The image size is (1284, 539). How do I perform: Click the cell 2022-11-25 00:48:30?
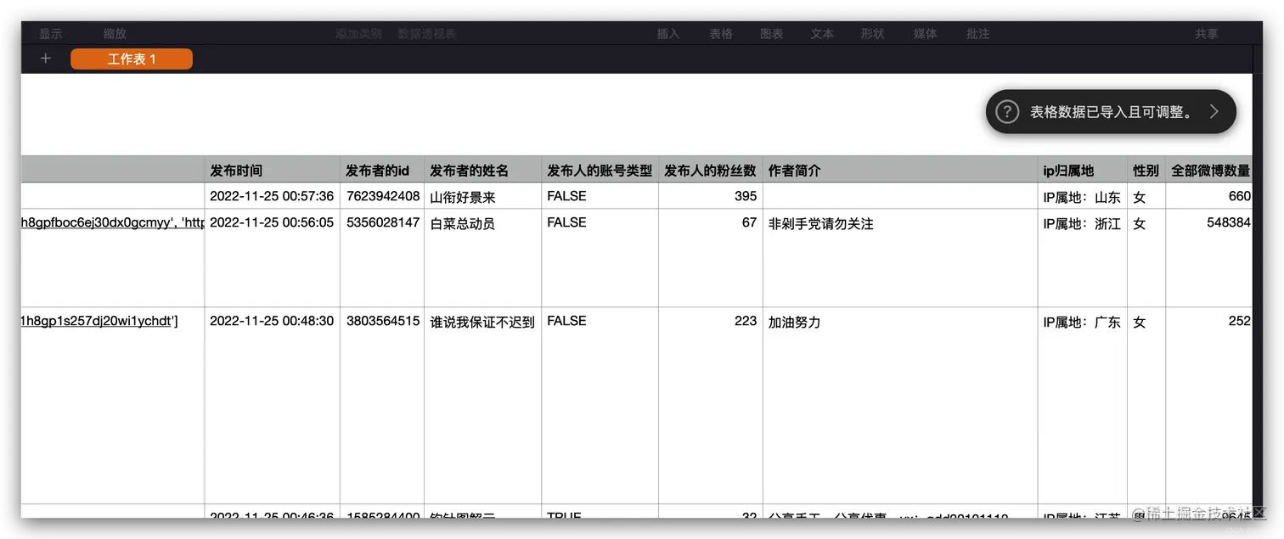(272, 406)
